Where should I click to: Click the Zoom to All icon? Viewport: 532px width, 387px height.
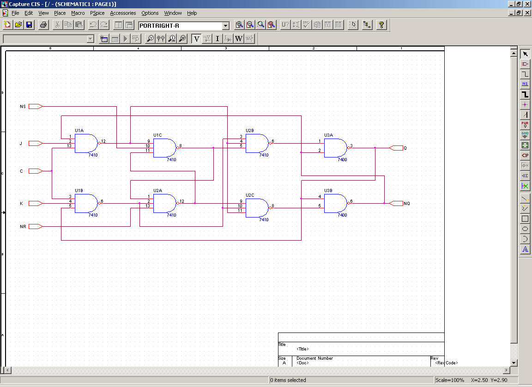coord(272,25)
